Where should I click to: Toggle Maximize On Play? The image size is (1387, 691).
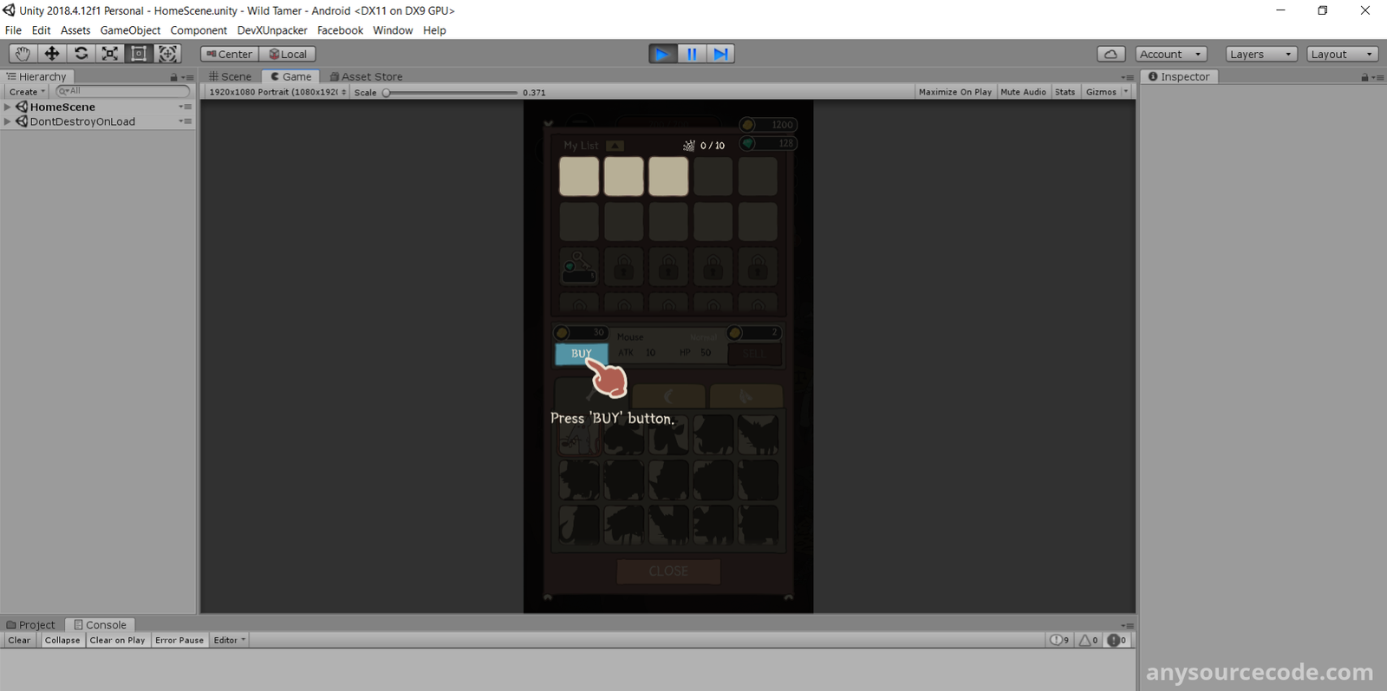point(954,92)
